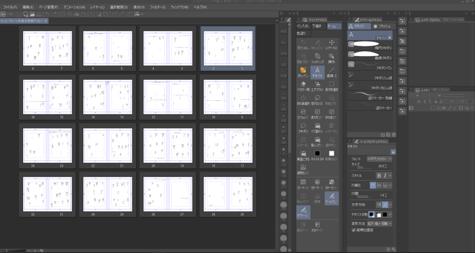The width and height of the screenshot is (475, 253).
Task: Toggle the ツールプロパティ panel button
Action: click(332, 199)
